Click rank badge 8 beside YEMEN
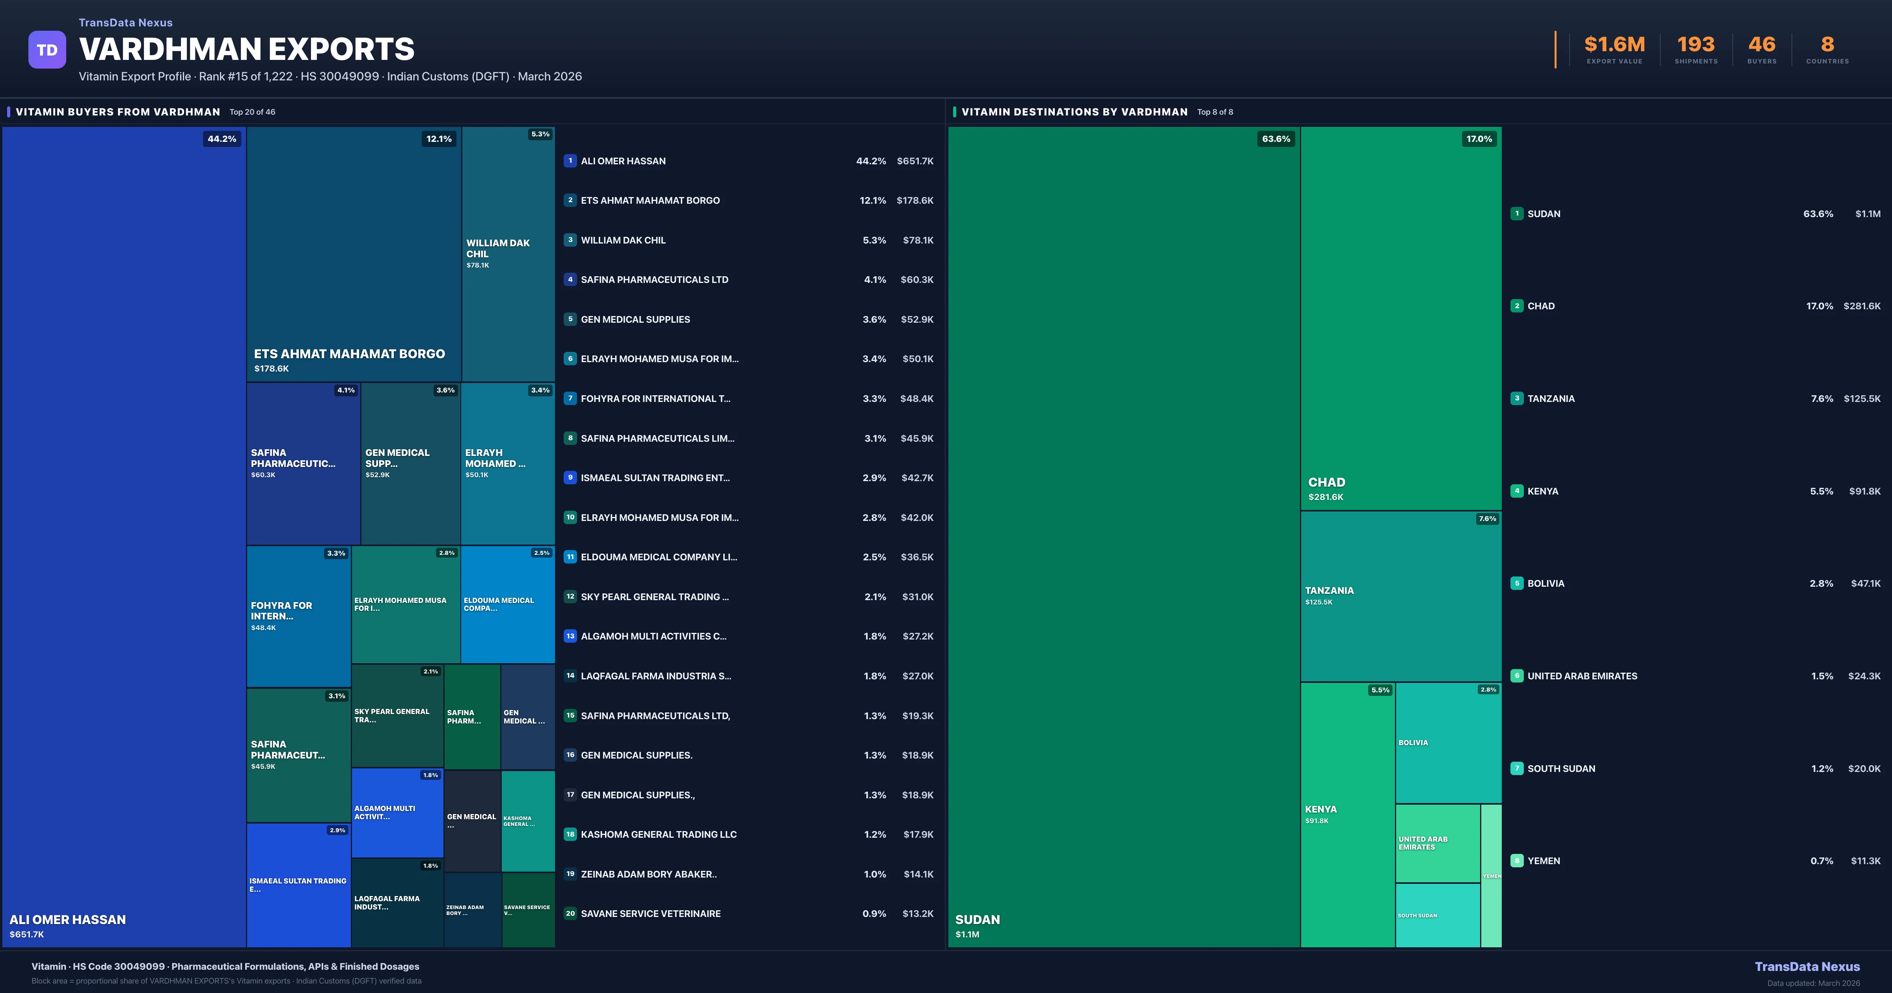Viewport: 1892px width, 993px height. pos(1517,861)
